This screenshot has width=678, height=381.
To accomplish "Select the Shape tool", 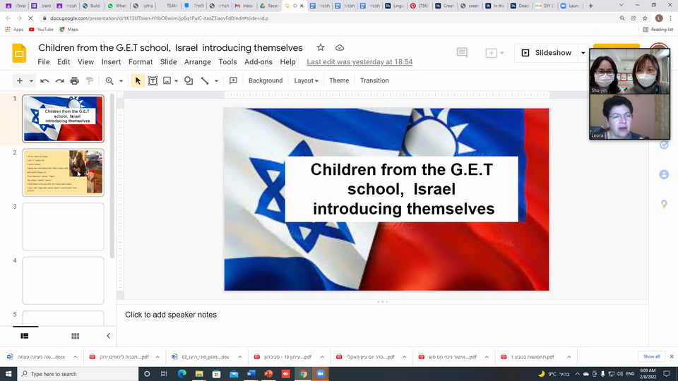I will coord(189,81).
